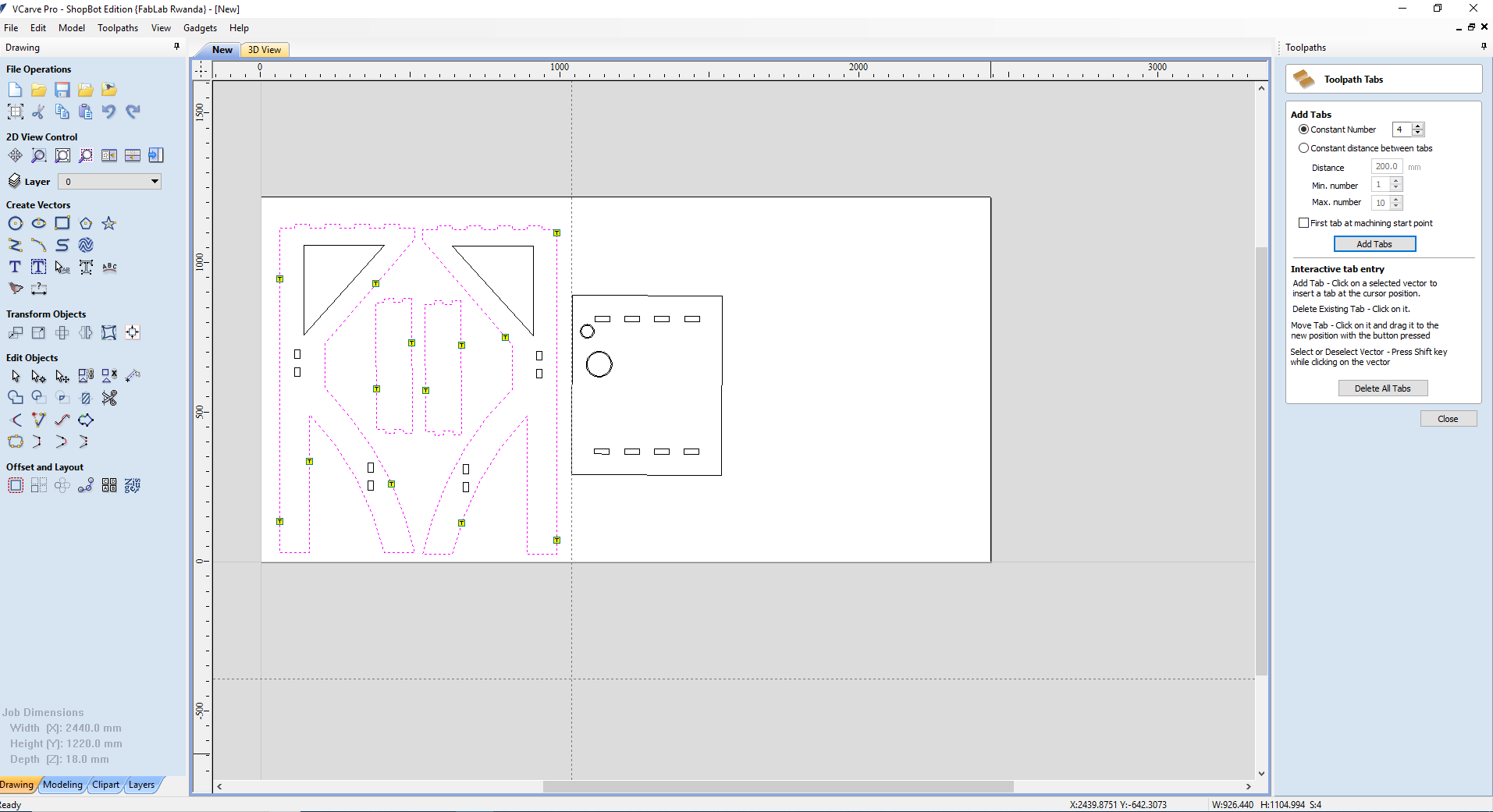Click the Constant Number value field

click(1402, 129)
